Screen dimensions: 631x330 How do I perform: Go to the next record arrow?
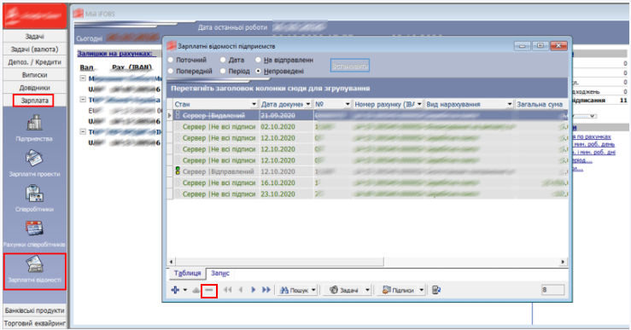coord(253,290)
